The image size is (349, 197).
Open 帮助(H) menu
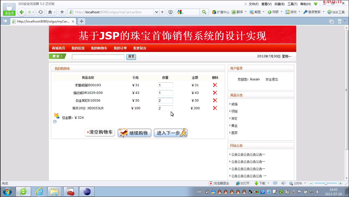tap(305, 4)
